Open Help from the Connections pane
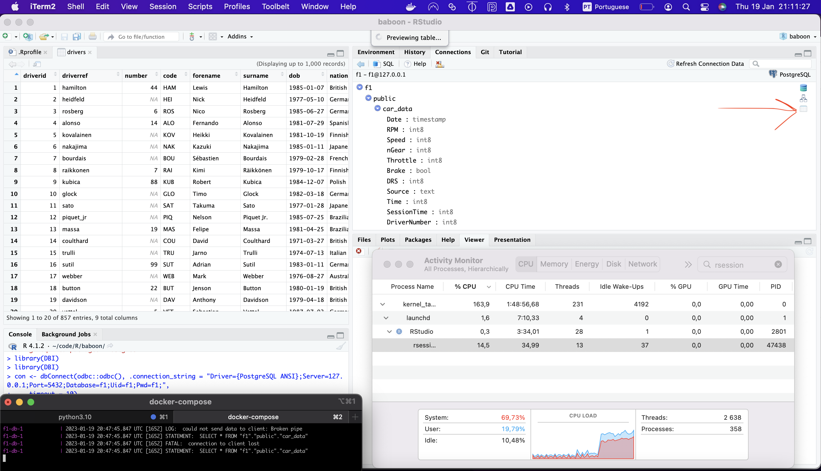This screenshot has width=821, height=471. (415, 64)
